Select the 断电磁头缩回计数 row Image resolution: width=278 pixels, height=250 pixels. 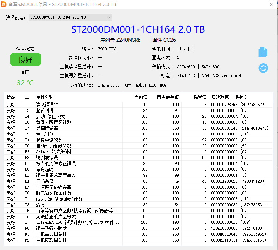(138, 193)
